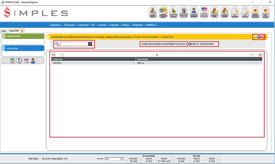
Task: Open Contas a Receber icon
Action: pos(225,12)
